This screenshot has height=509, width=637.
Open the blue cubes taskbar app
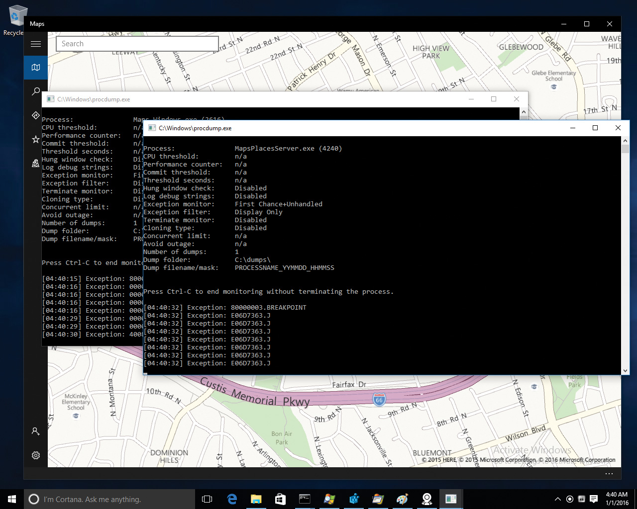pyautogui.click(x=354, y=499)
